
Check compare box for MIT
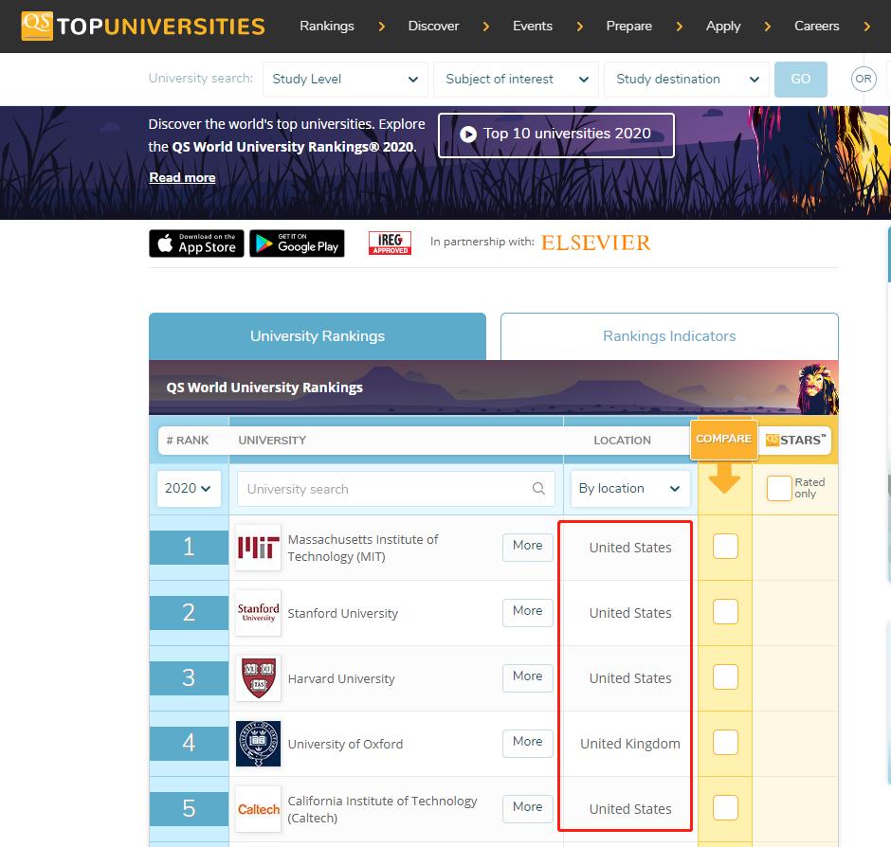[726, 547]
